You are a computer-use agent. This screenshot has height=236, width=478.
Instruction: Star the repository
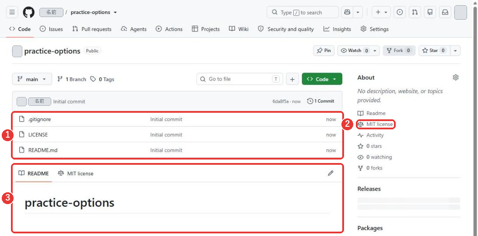pyautogui.click(x=434, y=51)
